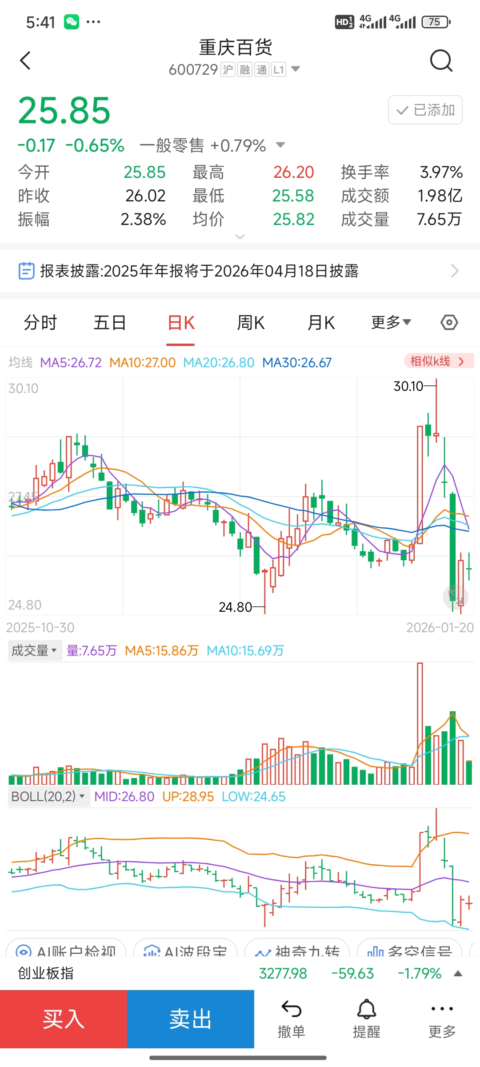
Task: Tap the battery indicator showing 75
Action: tap(436, 22)
